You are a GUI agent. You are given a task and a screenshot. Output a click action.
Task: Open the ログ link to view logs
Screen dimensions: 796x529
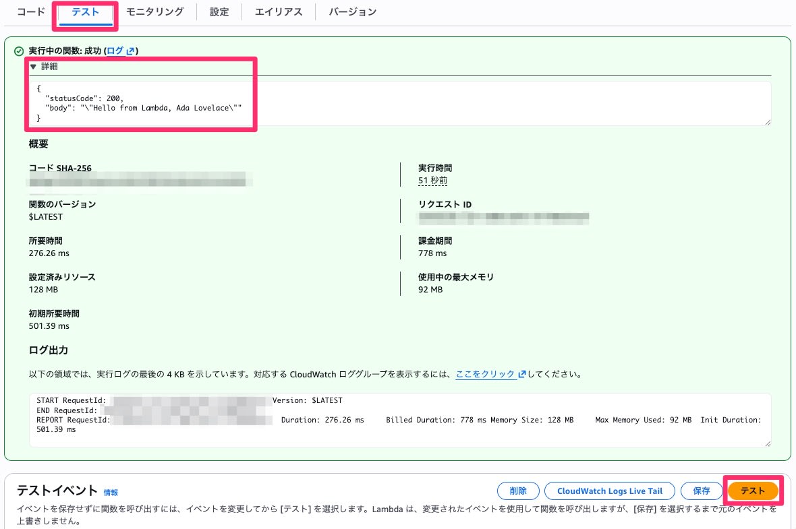click(x=116, y=50)
